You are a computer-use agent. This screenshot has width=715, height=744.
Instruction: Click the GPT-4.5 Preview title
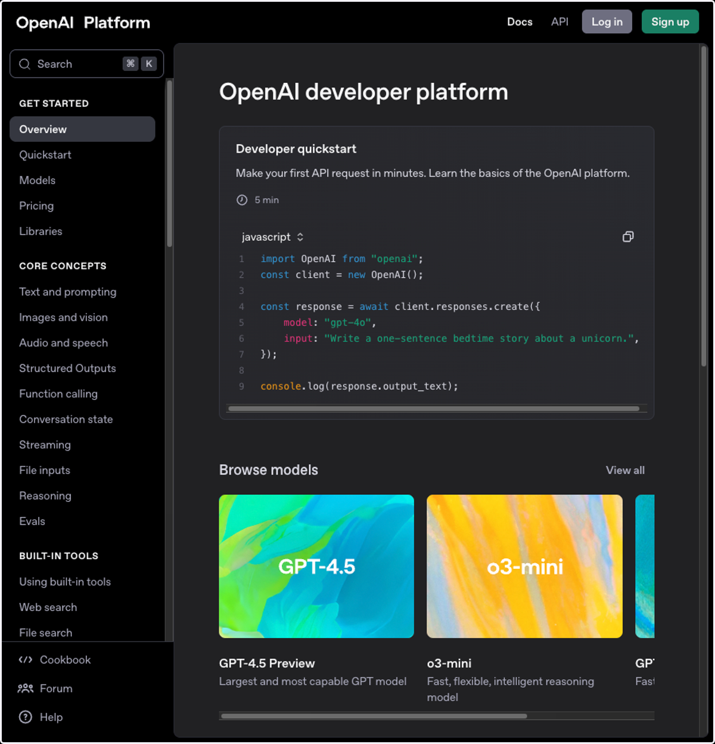click(267, 664)
